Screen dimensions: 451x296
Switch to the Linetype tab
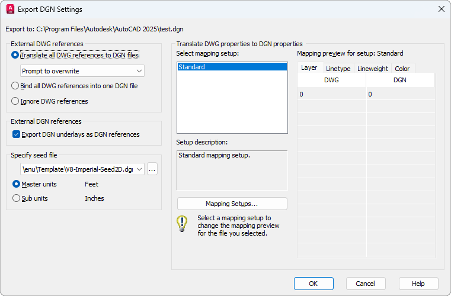(338, 69)
